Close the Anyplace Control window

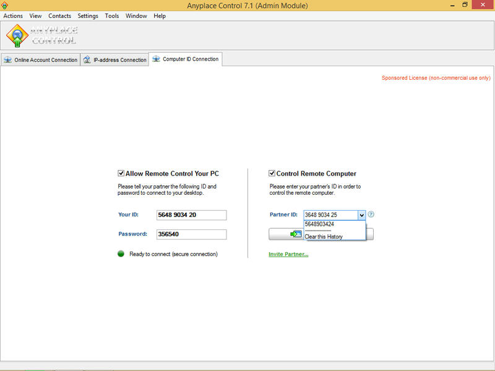pyautogui.click(x=483, y=5)
